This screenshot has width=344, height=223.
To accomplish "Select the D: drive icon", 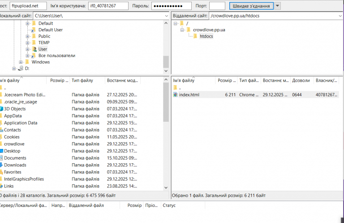I will pyautogui.click(x=21, y=68).
